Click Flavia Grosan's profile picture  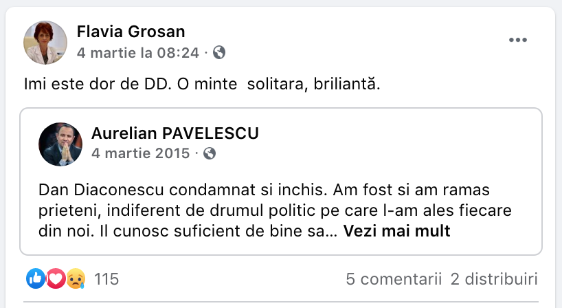click(45, 41)
